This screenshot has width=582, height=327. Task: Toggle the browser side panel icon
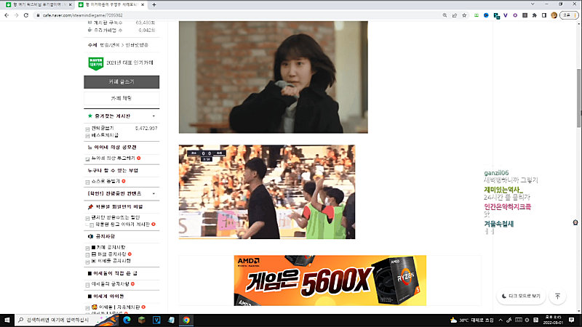(544, 15)
